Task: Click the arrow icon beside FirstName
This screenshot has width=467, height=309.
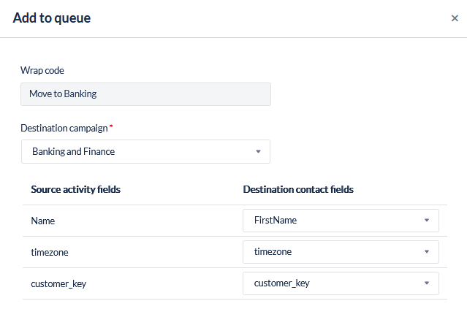Action: click(x=427, y=220)
